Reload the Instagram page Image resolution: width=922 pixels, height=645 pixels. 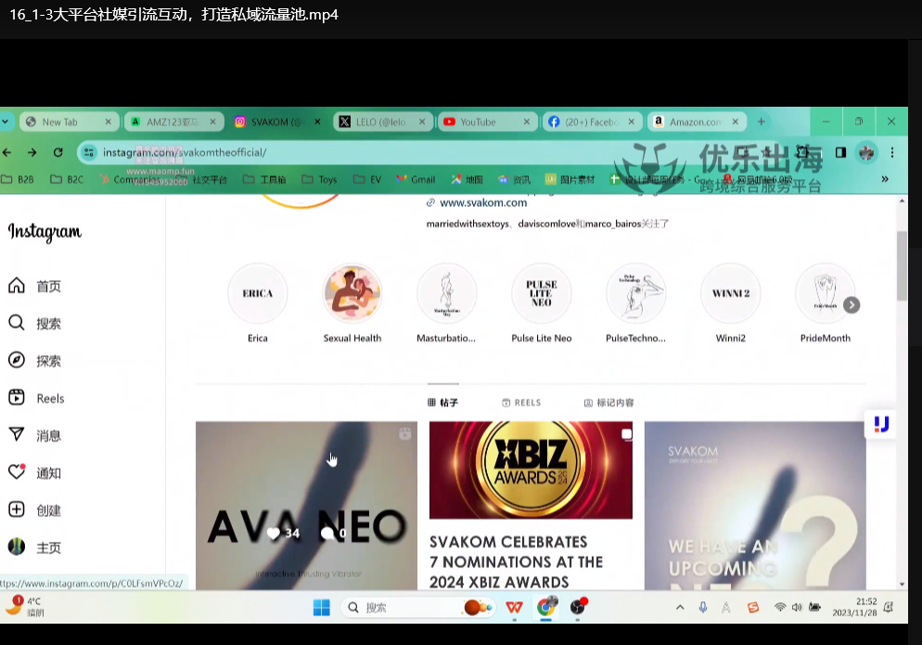coord(58,152)
